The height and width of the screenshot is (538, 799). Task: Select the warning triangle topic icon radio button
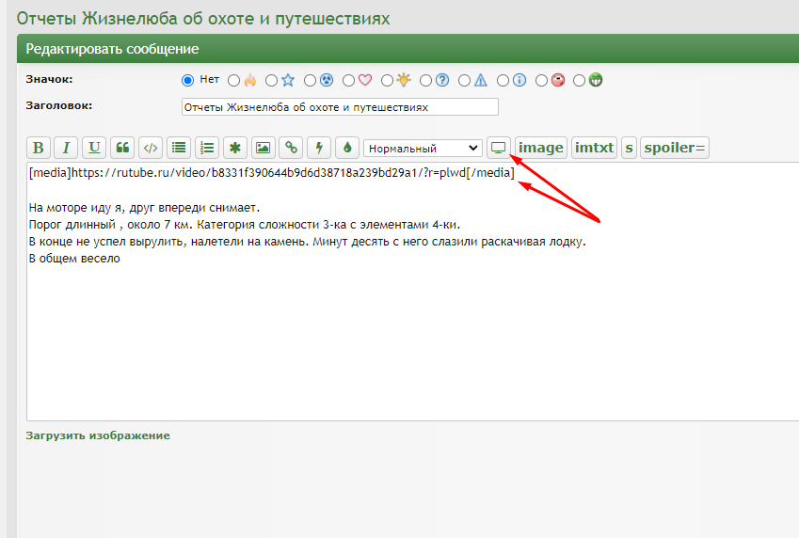[x=464, y=81]
